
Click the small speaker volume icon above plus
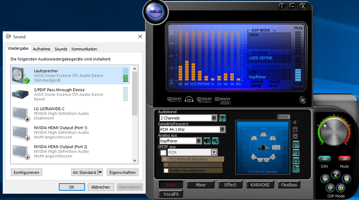click(296, 122)
